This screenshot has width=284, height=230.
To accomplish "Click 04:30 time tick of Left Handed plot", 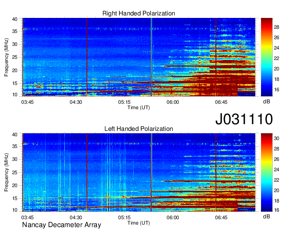I will tap(76, 217).
